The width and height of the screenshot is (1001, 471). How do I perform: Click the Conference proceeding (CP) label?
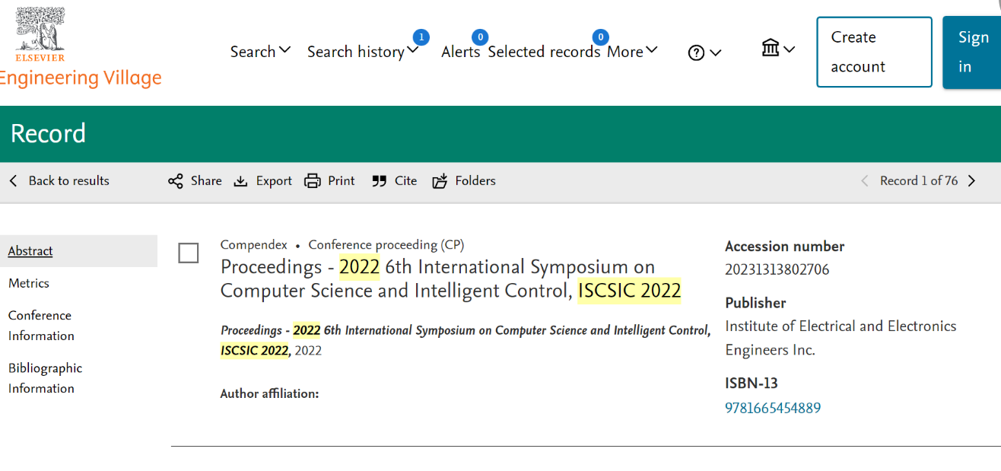(386, 245)
